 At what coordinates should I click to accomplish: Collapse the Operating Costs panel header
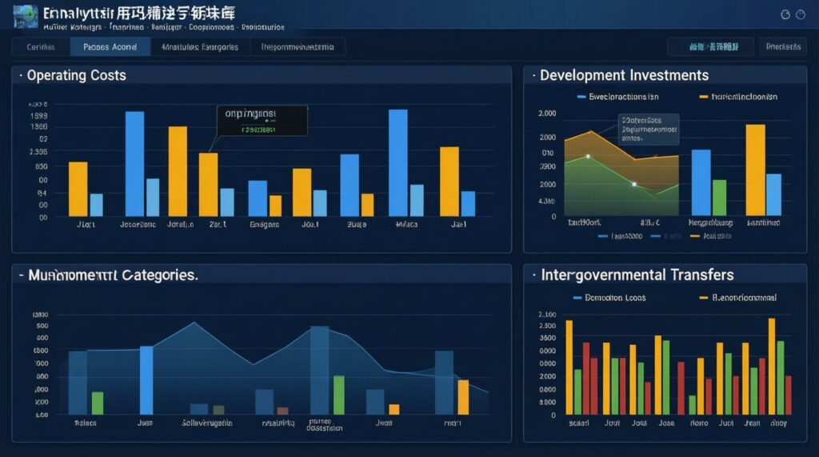tap(19, 75)
